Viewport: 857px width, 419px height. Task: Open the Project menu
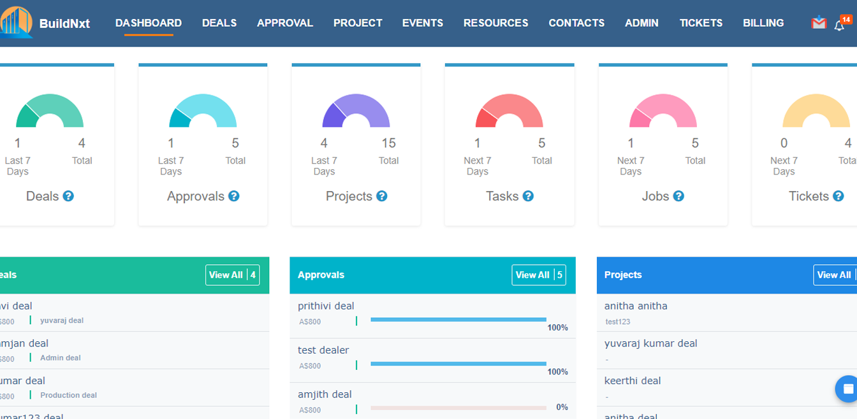358,23
